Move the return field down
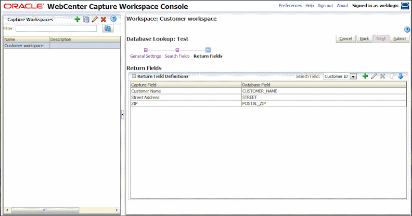Image resolution: width=412 pixels, height=216 pixels. [x=400, y=76]
